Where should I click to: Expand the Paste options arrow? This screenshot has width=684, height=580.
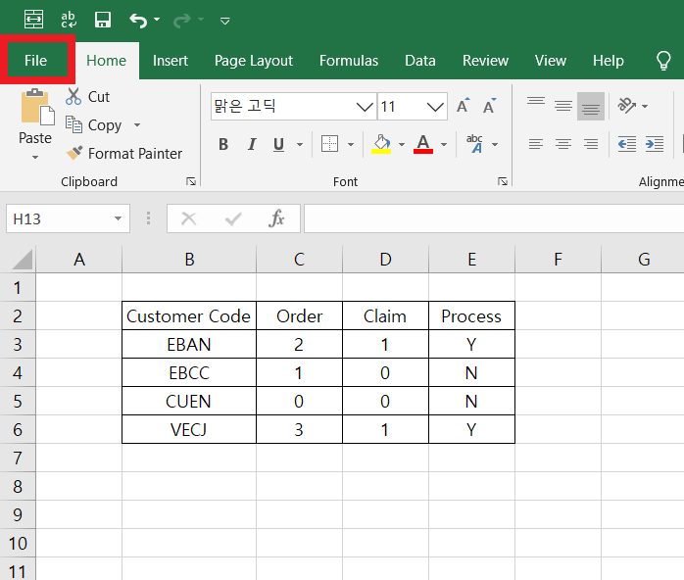[35, 157]
